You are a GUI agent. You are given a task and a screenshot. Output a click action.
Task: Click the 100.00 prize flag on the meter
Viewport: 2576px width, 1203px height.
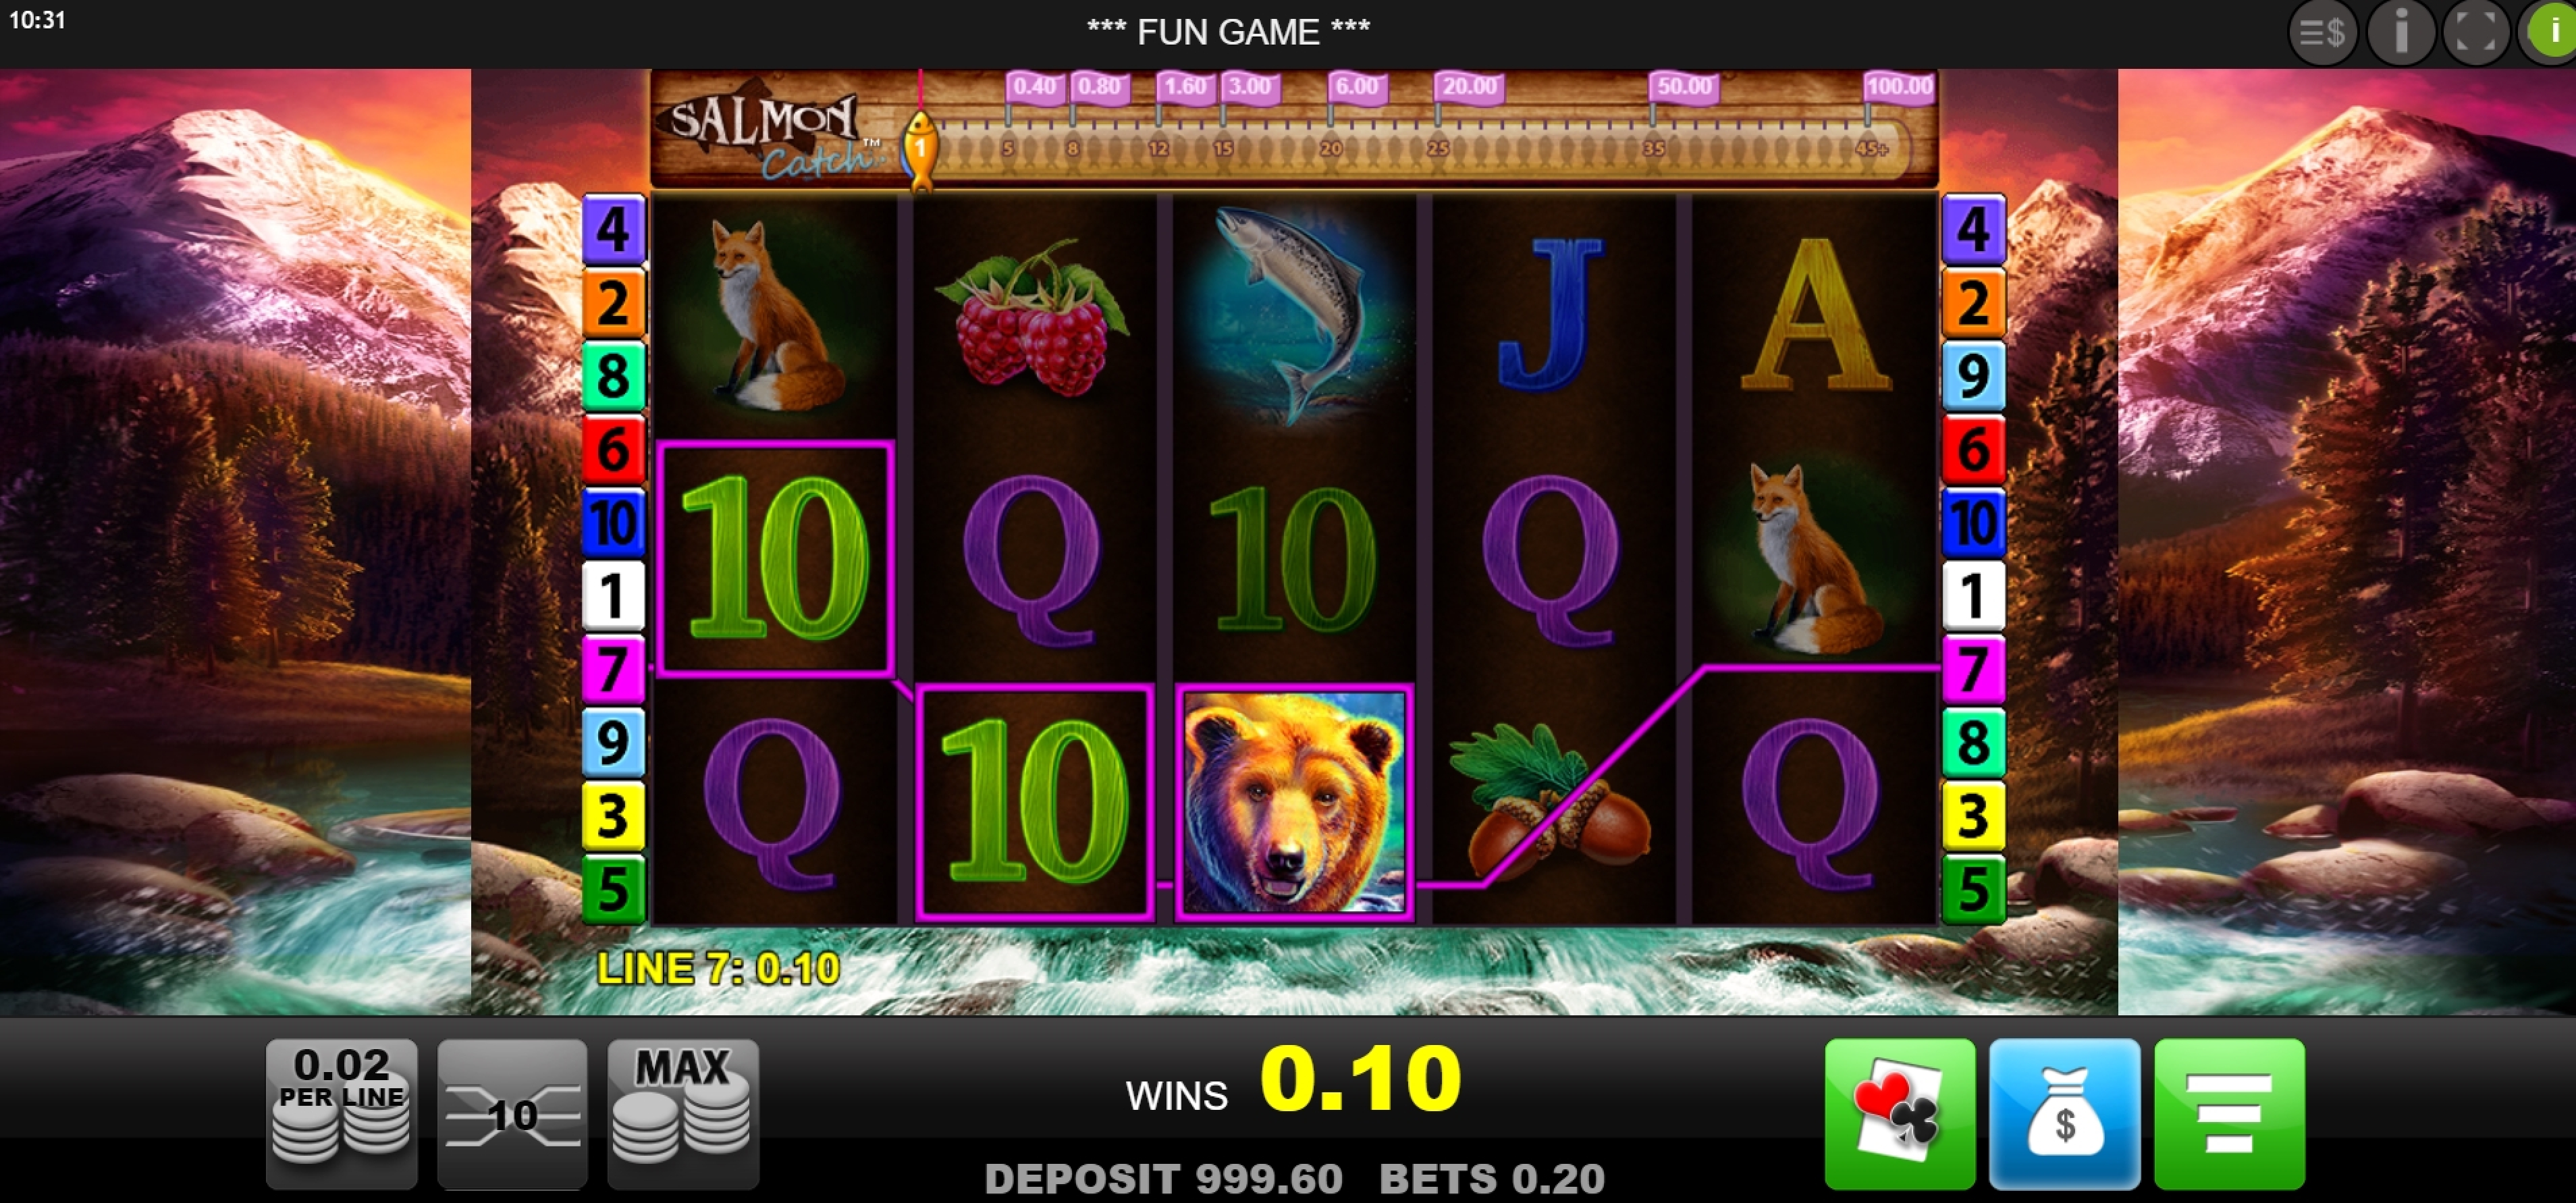click(1898, 87)
